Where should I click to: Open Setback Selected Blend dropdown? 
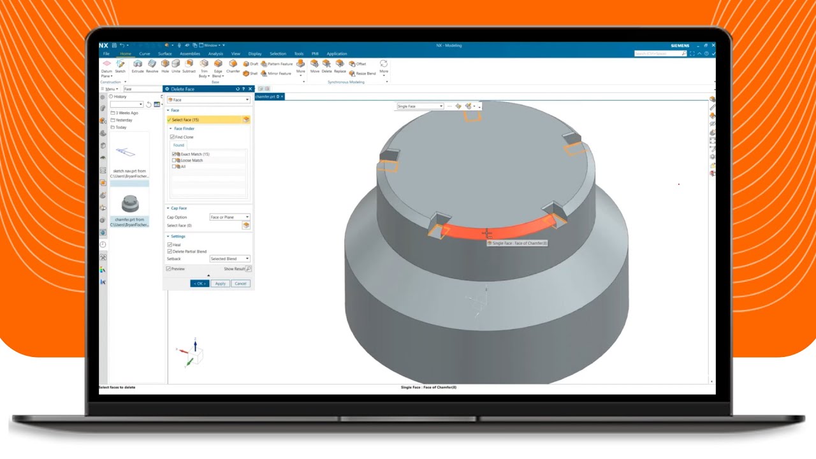229,259
